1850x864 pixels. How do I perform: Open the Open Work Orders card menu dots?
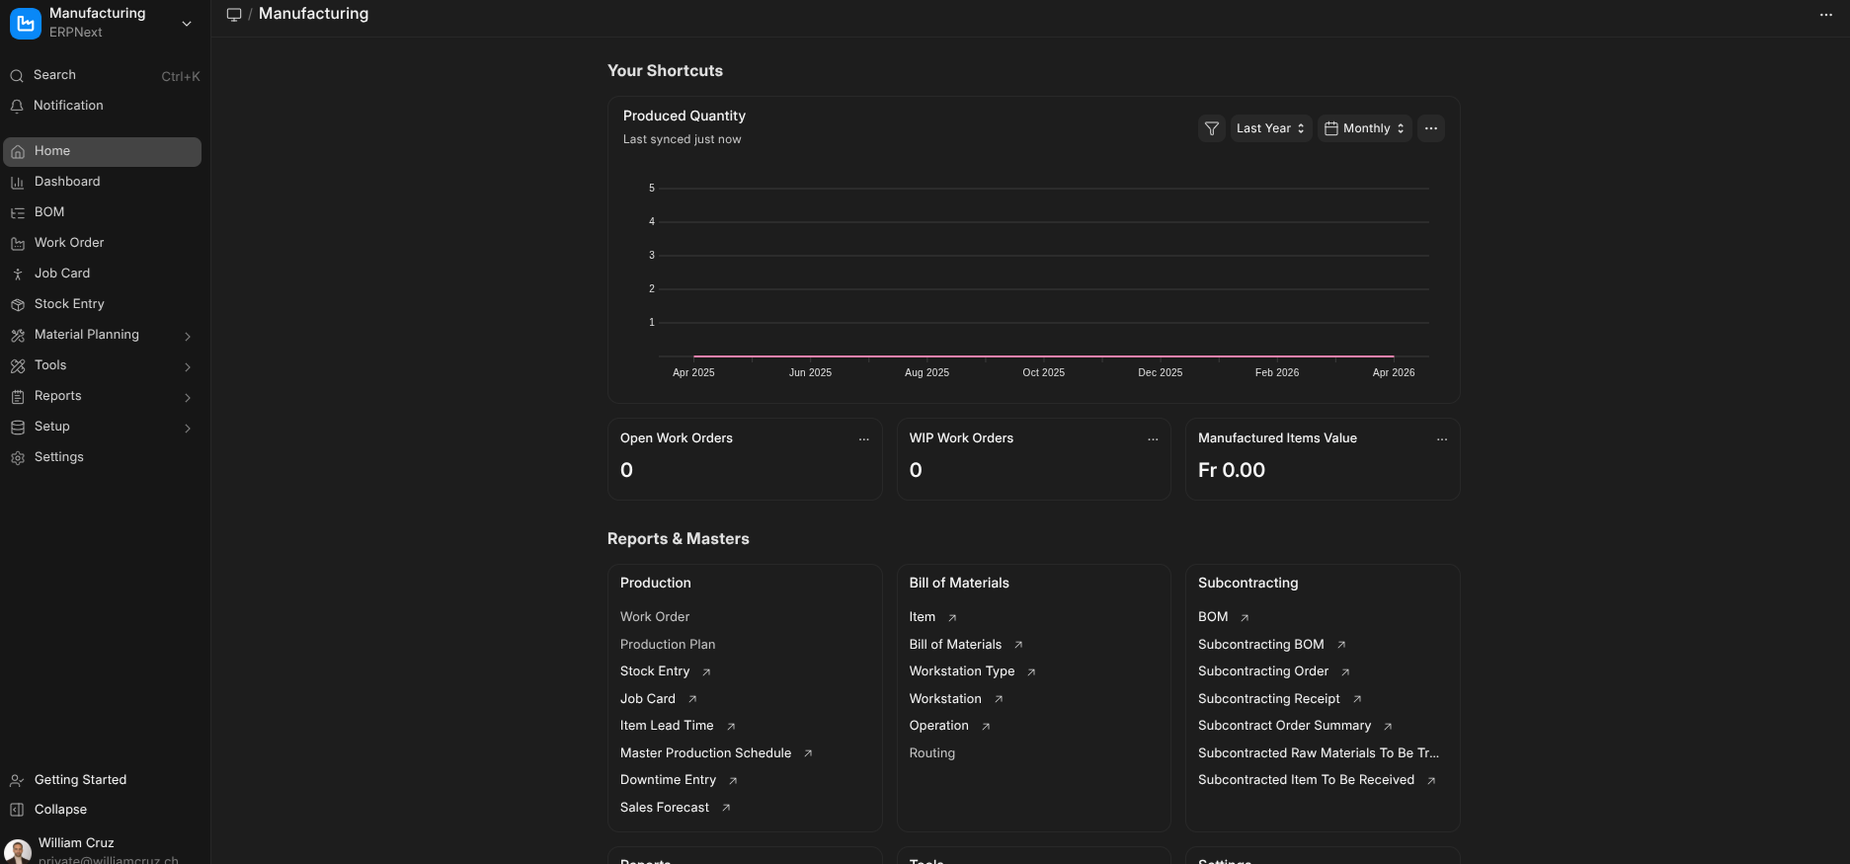[864, 439]
